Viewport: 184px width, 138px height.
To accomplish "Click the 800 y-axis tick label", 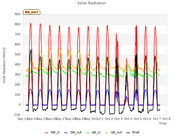I will click(18, 24).
